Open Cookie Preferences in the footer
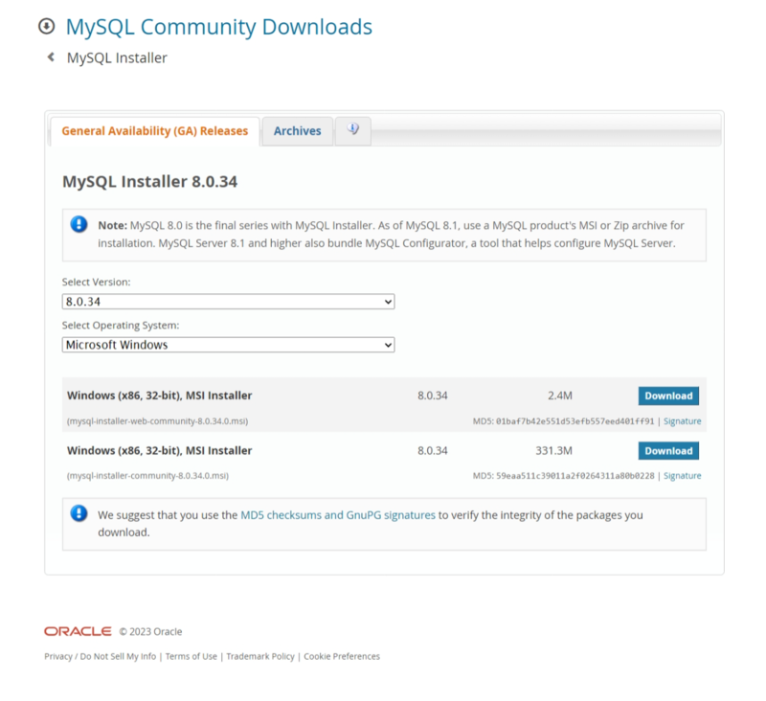The image size is (766, 701). (342, 656)
